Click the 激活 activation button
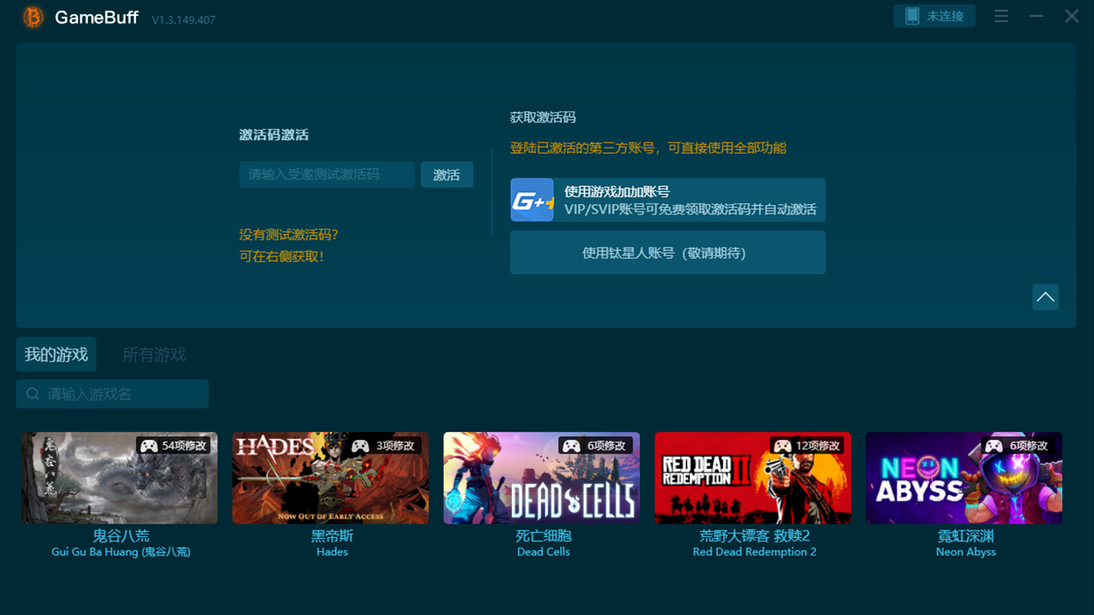 click(446, 173)
